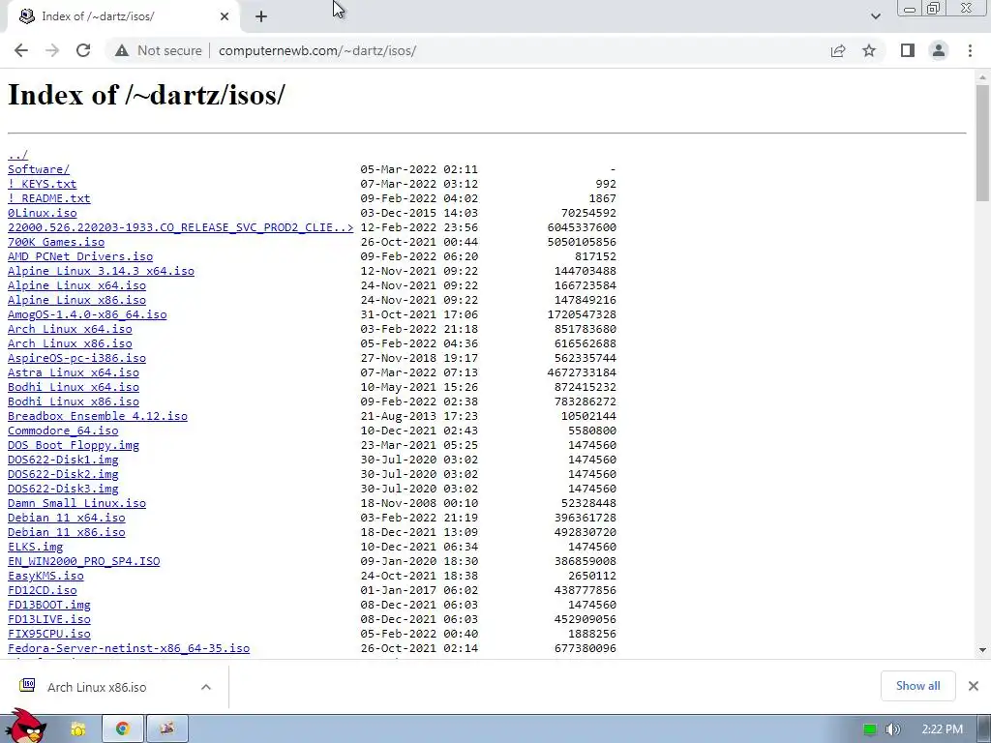Download EasyKMS.iso
991x743 pixels.
coord(45,577)
